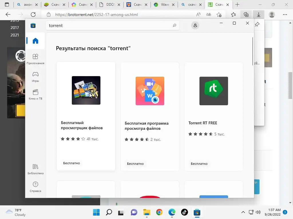Click 2017 year link on webpage
Image resolution: width=293 pixels, height=219 pixels.
click(x=15, y=28)
